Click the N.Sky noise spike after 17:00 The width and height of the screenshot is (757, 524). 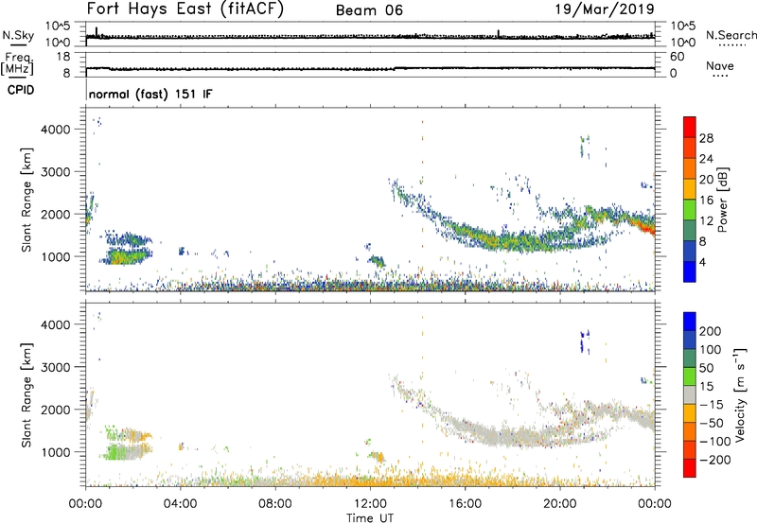[x=499, y=33]
